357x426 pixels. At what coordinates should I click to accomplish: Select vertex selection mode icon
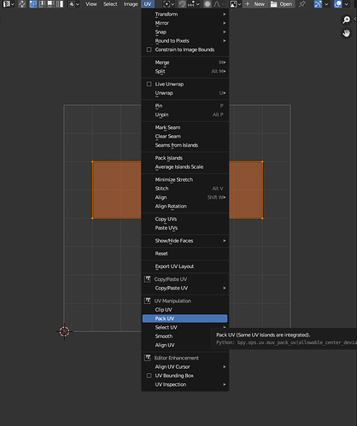pyautogui.click(x=33, y=4)
